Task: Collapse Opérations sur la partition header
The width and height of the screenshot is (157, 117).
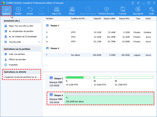Action: tap(21, 49)
